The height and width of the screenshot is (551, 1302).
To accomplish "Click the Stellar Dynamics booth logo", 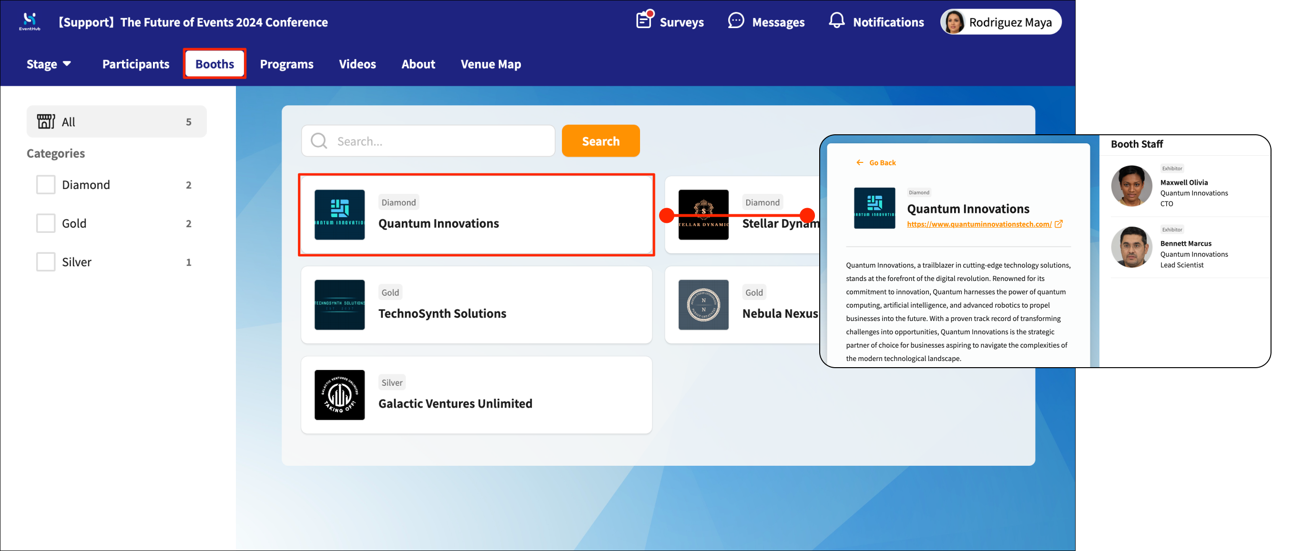I will coord(703,215).
